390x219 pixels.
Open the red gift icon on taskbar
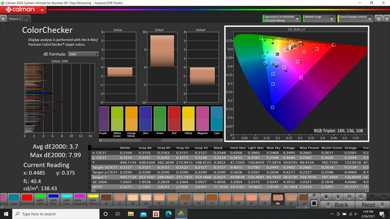tap(156, 214)
